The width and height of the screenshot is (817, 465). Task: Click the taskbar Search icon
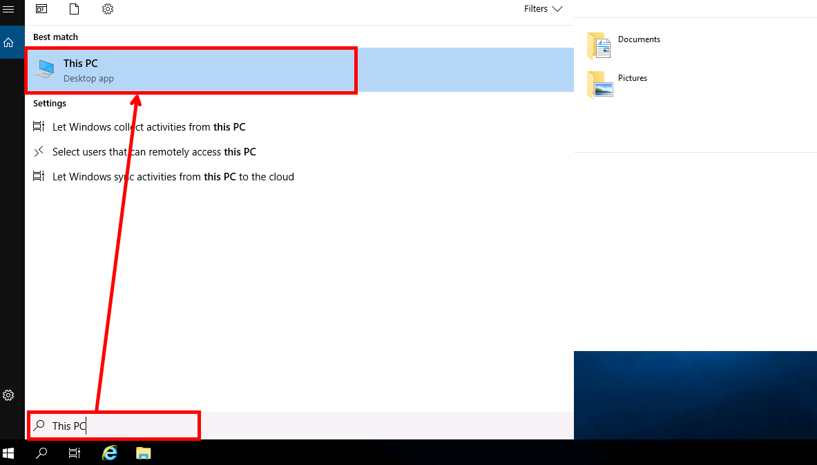[41, 453]
